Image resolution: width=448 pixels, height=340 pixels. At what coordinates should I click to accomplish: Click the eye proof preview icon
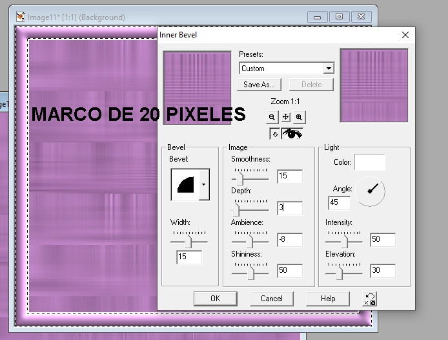click(x=292, y=134)
